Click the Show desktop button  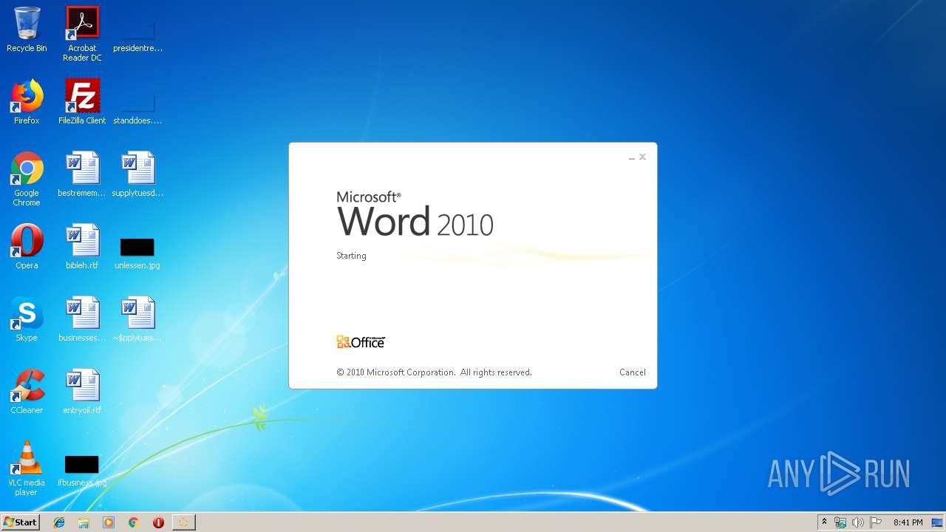click(x=938, y=522)
